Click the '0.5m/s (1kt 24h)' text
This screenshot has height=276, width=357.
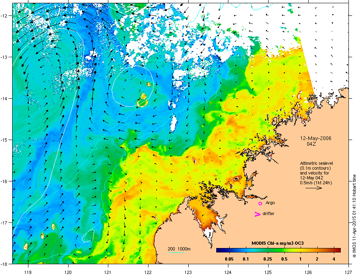tap(316, 183)
